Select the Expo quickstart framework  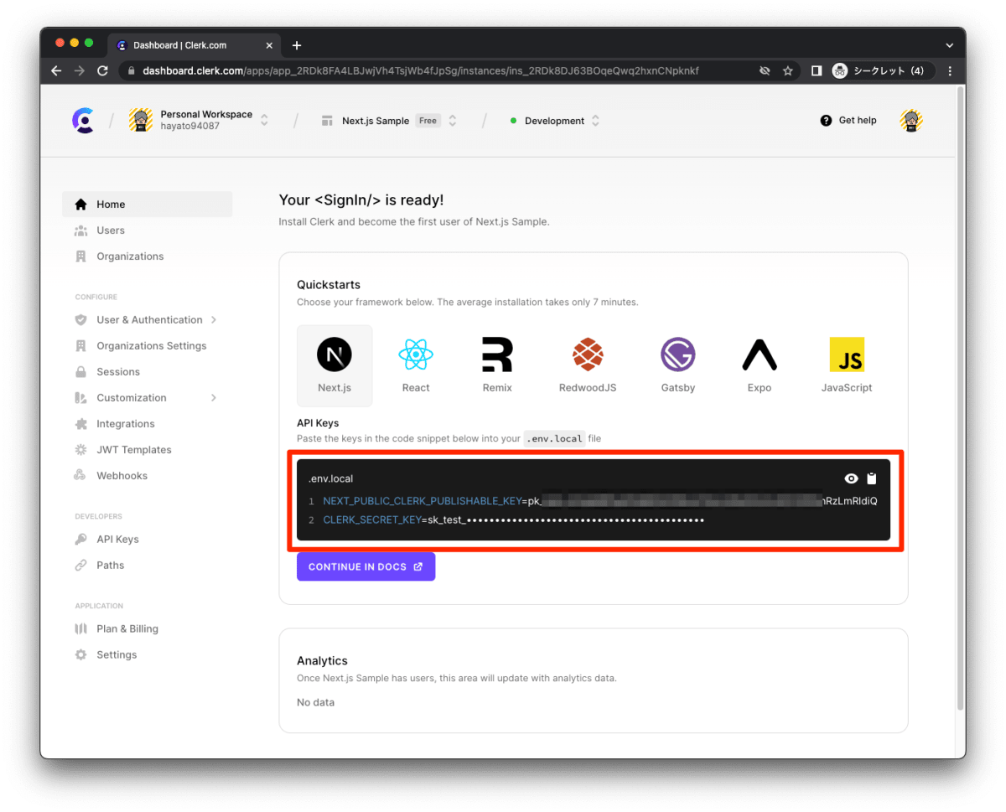[760, 365]
